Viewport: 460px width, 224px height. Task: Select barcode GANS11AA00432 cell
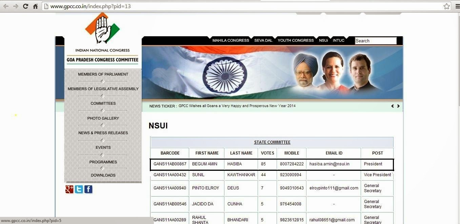[170, 175]
